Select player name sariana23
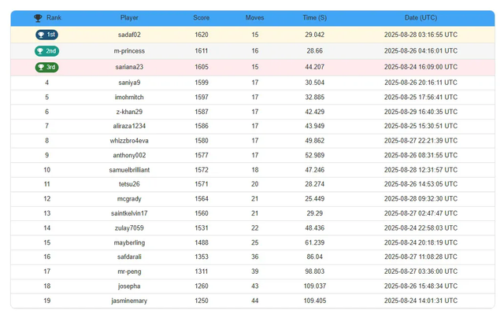 click(x=129, y=67)
